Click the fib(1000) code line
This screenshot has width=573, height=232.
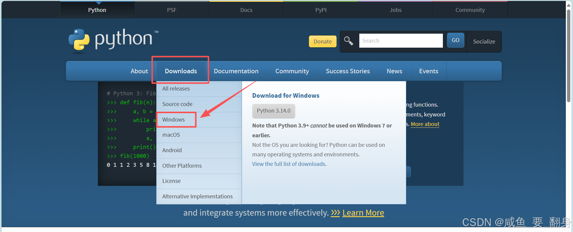128,156
